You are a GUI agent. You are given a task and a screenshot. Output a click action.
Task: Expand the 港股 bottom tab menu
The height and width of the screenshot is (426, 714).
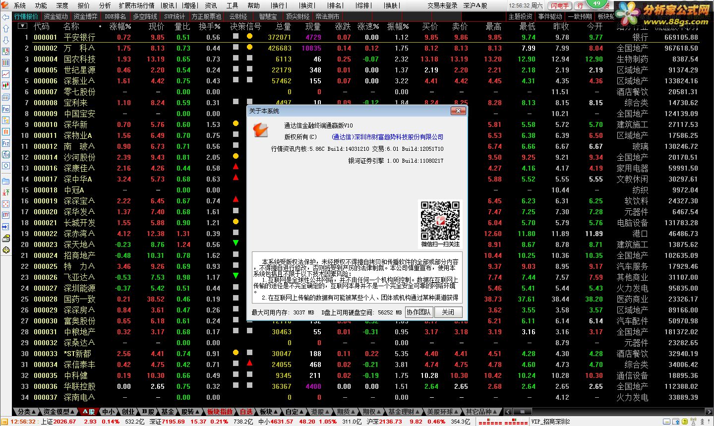320,412
